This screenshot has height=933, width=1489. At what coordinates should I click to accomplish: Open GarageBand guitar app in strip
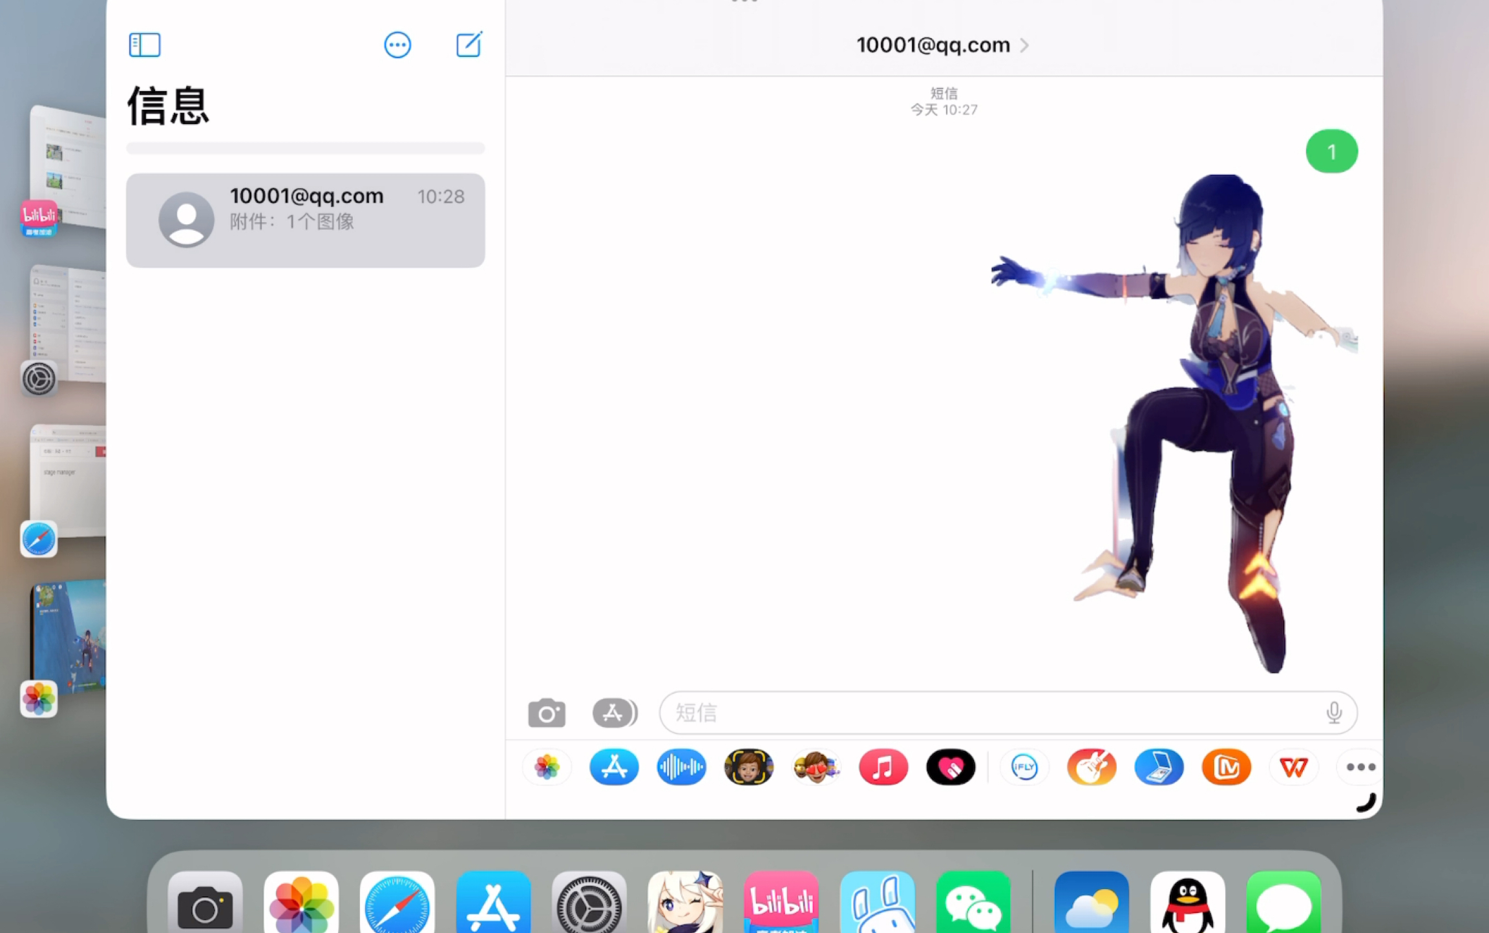point(1092,767)
